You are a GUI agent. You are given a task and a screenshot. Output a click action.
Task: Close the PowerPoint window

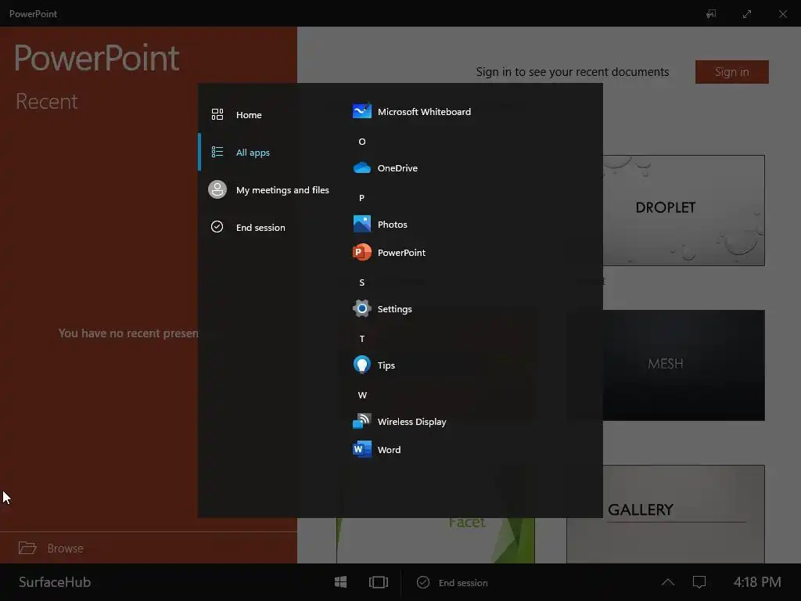click(782, 14)
